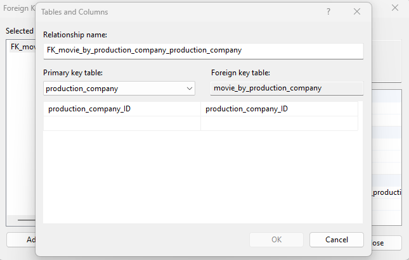The image size is (409, 260).
Task: Click the partially hidden Add button
Action: (x=20, y=240)
